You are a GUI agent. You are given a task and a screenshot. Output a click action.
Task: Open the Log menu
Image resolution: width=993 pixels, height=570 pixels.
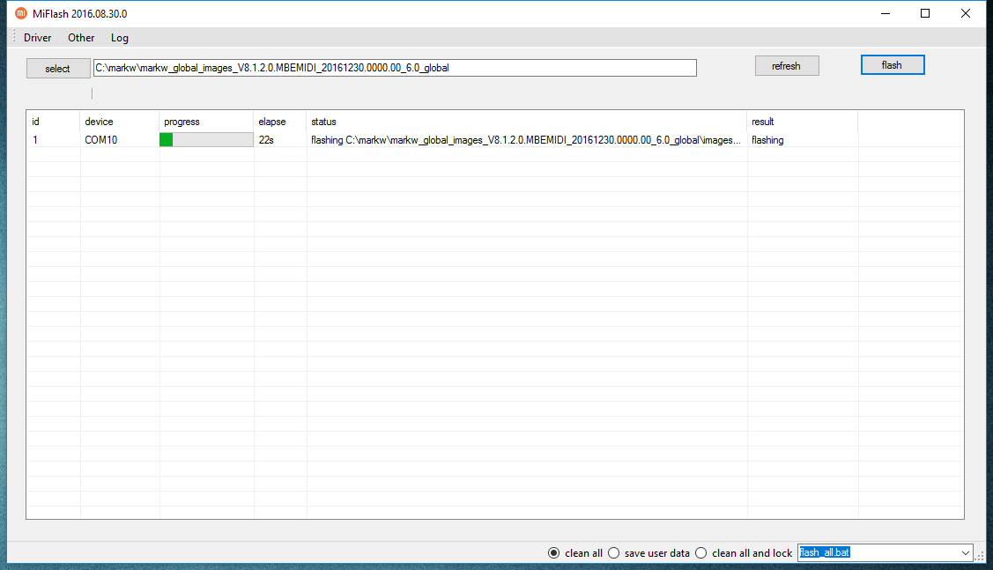click(120, 38)
